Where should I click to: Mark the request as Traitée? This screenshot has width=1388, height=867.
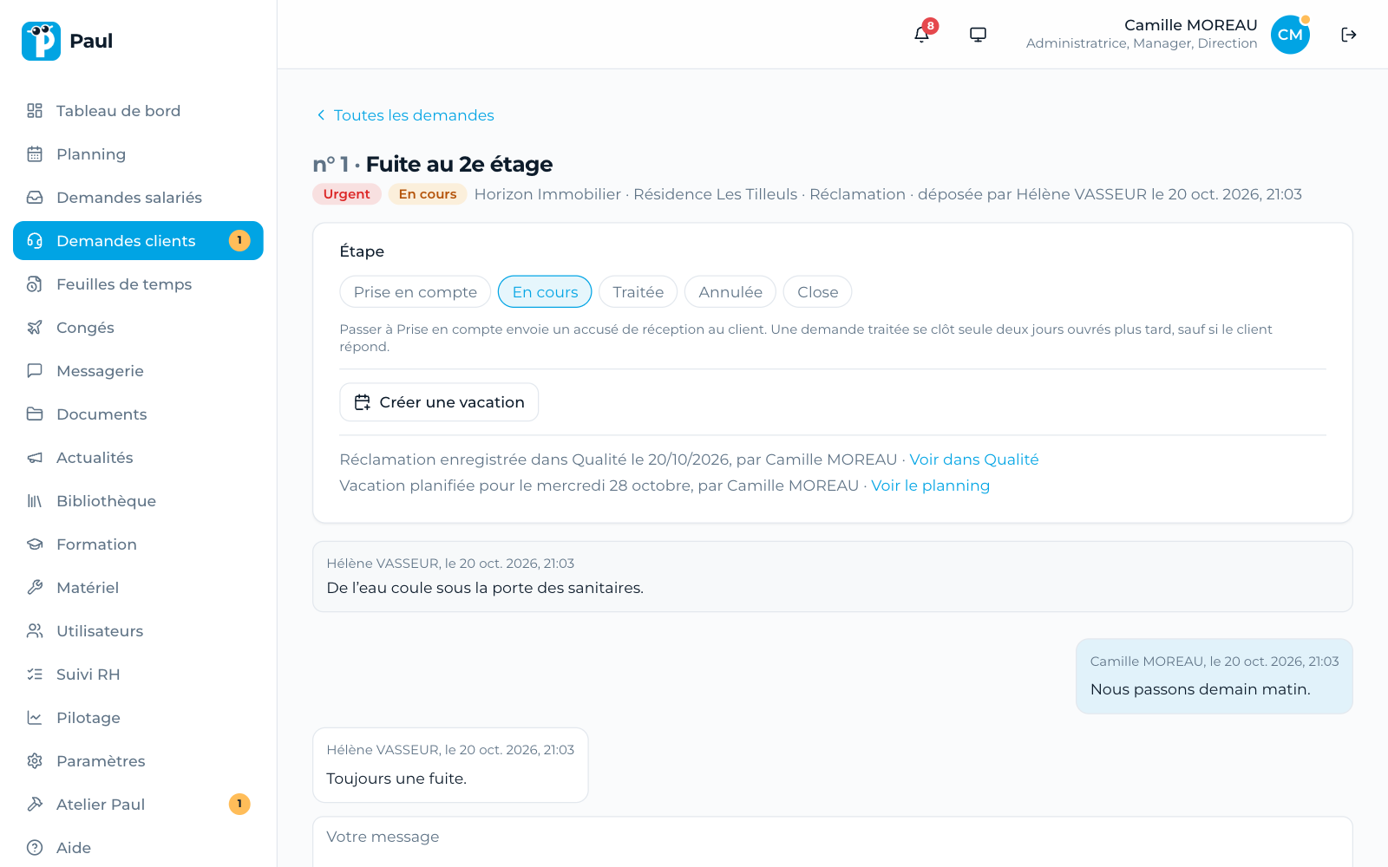638,292
